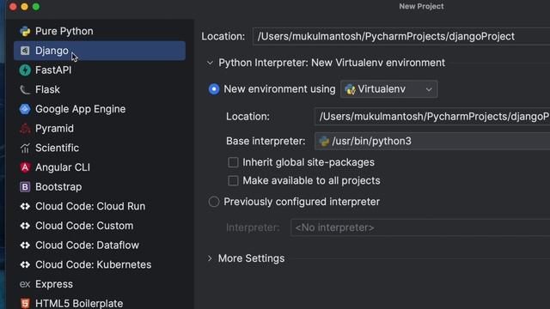
Task: Select Pyramid project type
Action: pos(100,129)
